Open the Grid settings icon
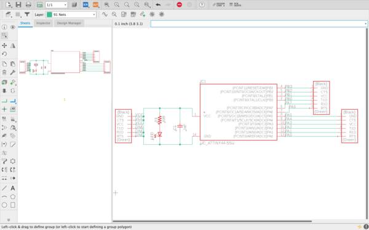 (18, 15)
